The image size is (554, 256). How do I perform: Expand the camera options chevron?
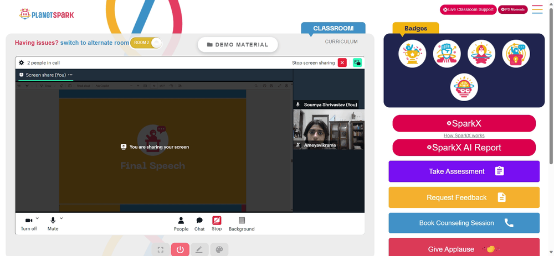coord(38,218)
